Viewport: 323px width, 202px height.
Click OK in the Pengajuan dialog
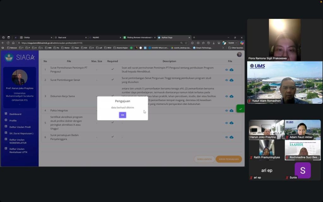122,115
